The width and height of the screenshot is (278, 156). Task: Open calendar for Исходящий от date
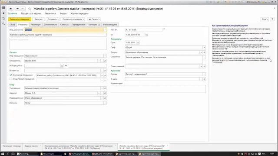62,66
